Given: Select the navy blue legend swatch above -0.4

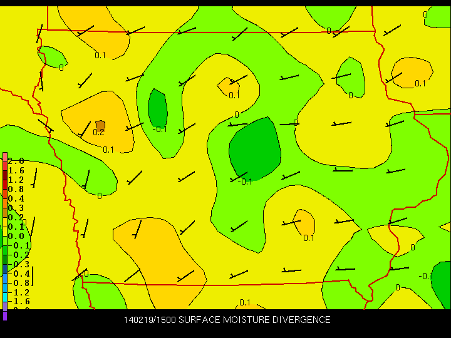Looking at the screenshot, I should [5, 269].
